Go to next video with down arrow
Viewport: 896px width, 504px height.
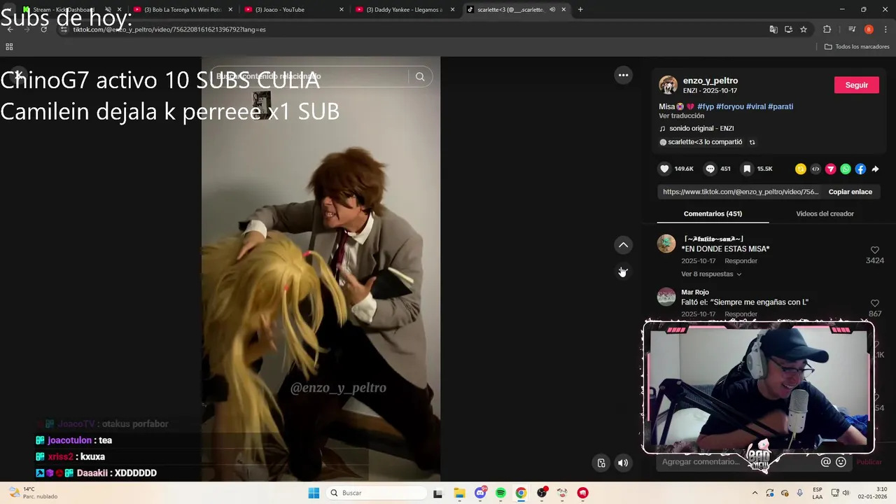[623, 271]
